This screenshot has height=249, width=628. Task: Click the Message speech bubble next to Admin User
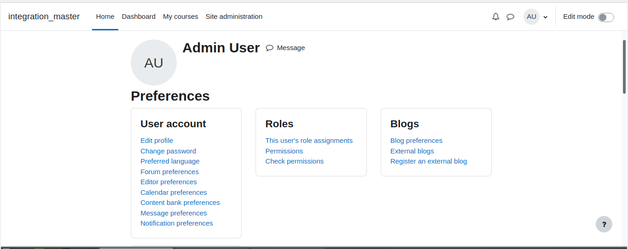coord(270,48)
